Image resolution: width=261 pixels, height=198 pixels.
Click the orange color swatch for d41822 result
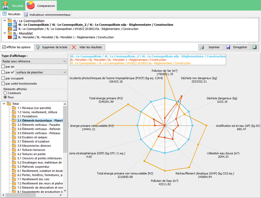click(x=10, y=29)
